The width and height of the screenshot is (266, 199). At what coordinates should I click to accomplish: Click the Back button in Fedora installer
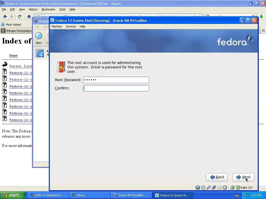217,177
